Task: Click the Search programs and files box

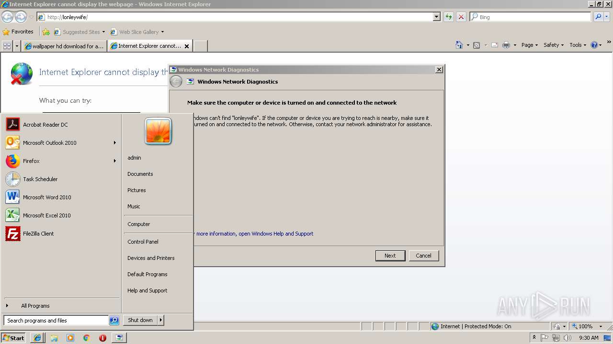Action: 56,321
